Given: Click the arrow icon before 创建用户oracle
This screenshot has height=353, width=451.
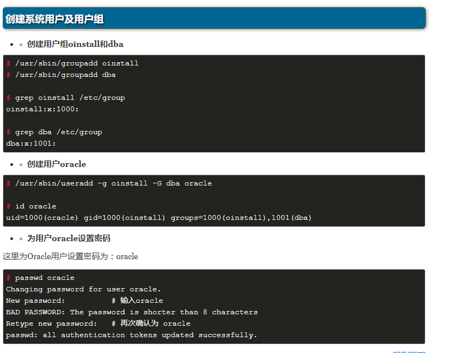Looking at the screenshot, I should (x=21, y=165).
